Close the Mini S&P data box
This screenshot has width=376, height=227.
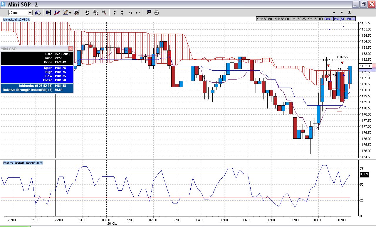pyautogui.click(x=70, y=49)
